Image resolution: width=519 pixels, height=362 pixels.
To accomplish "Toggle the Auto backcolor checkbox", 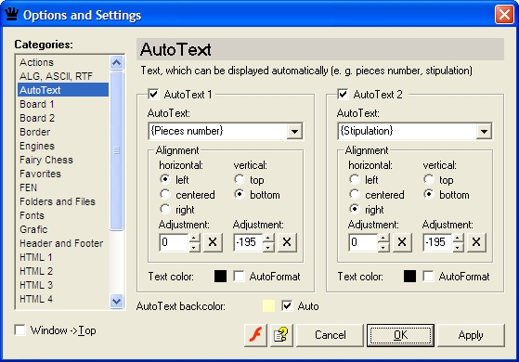I will click(287, 306).
